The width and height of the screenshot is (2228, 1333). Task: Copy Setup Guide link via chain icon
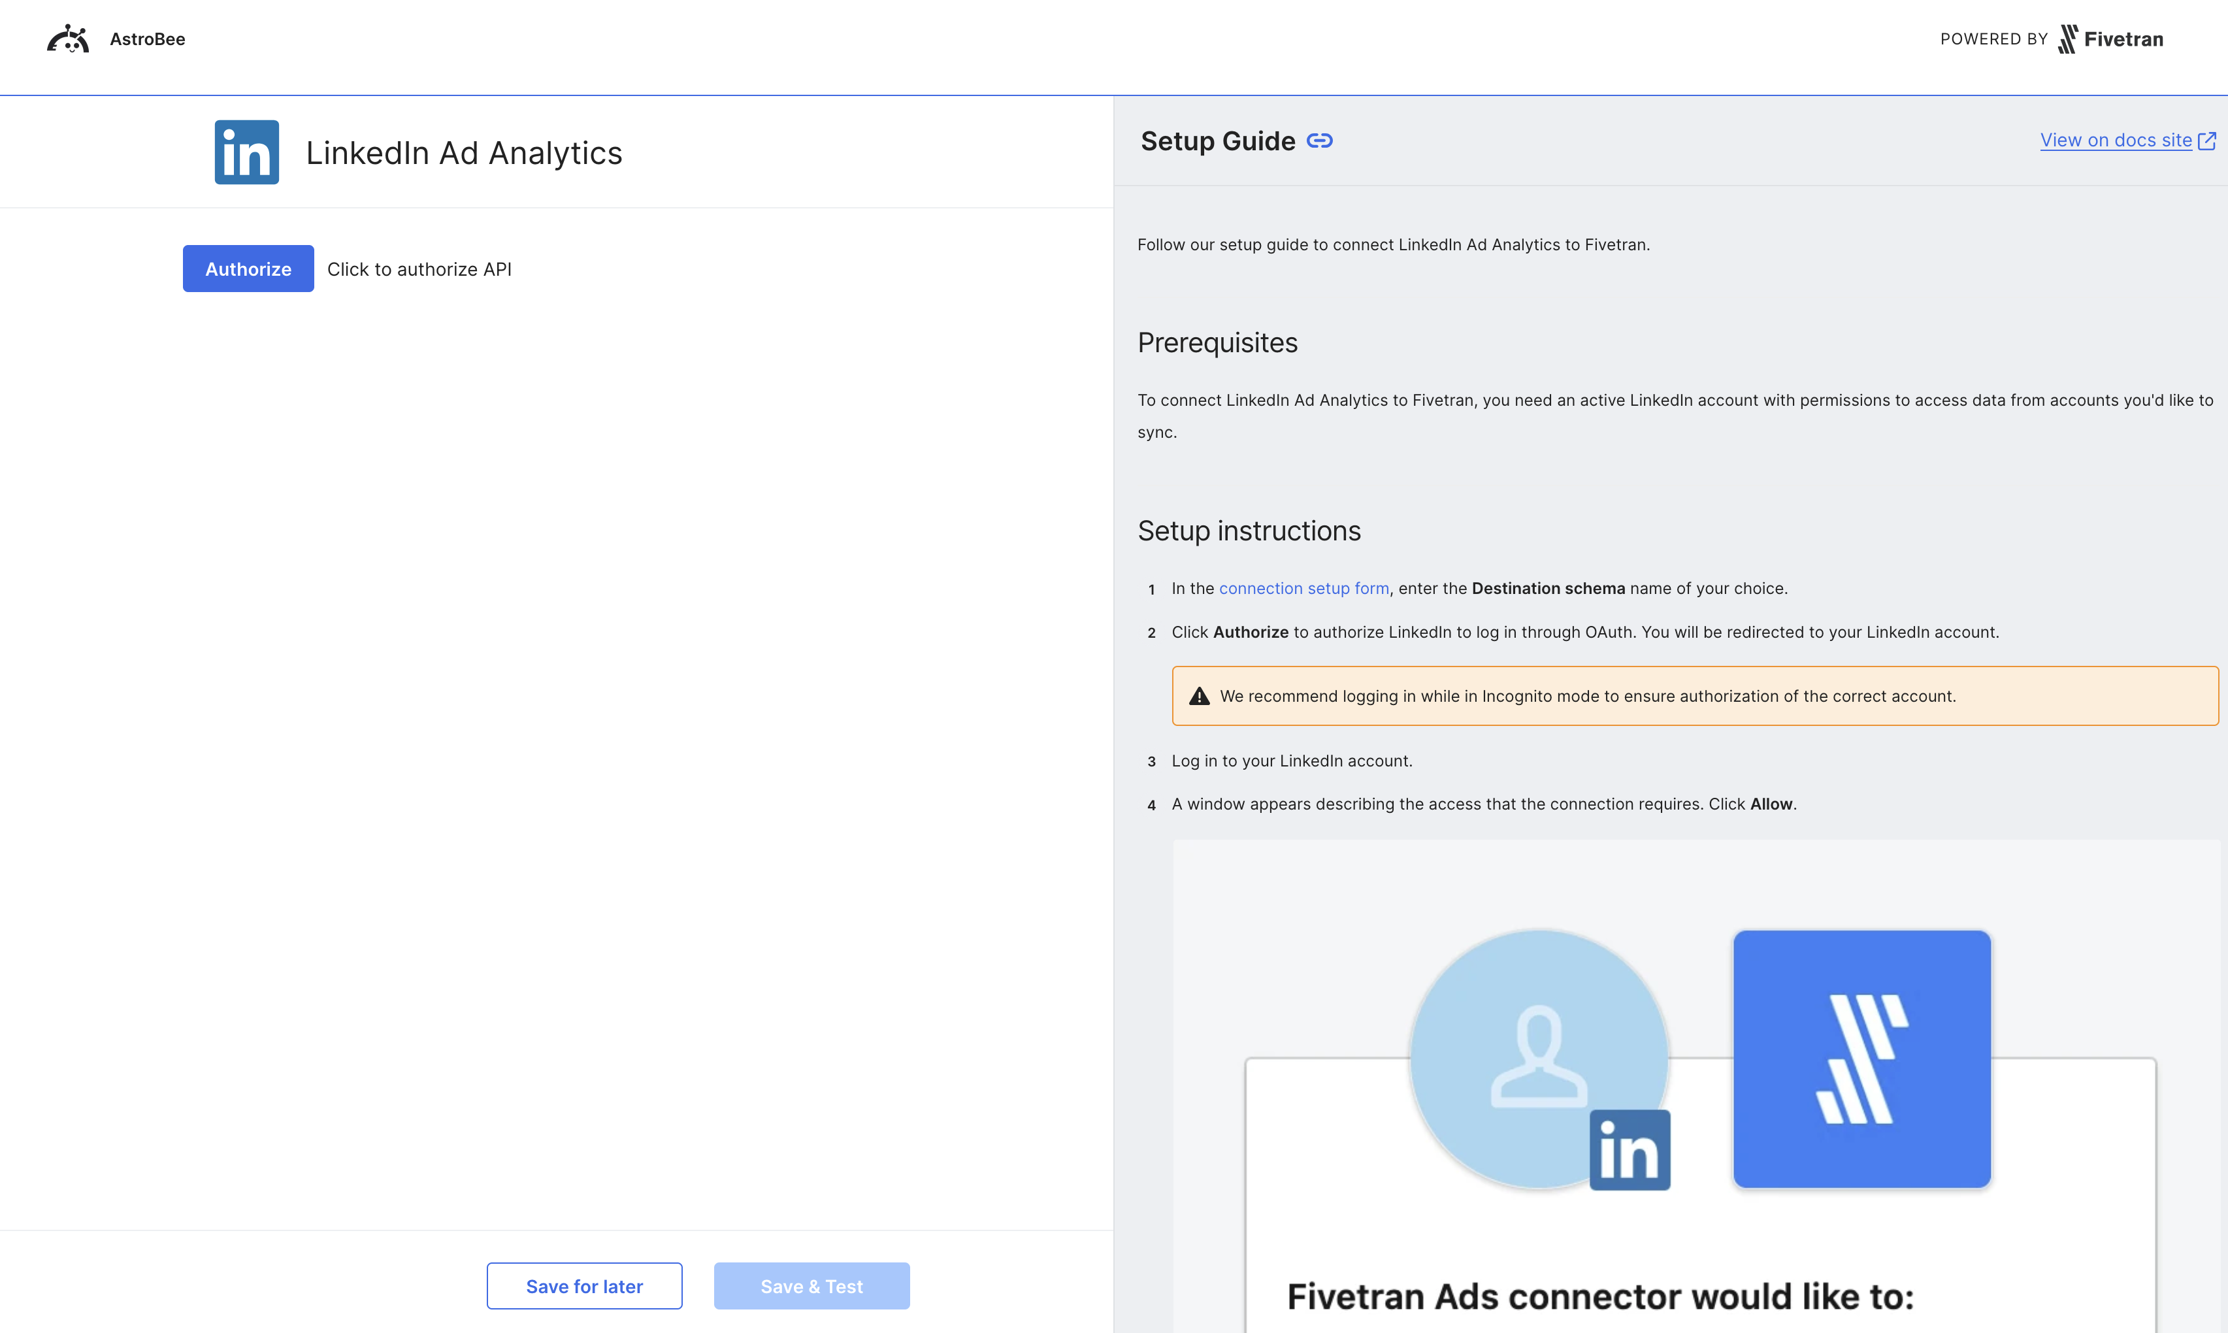coord(1319,141)
